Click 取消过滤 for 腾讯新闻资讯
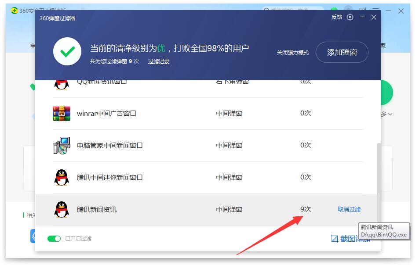The width and height of the screenshot is (416, 265). click(x=349, y=209)
